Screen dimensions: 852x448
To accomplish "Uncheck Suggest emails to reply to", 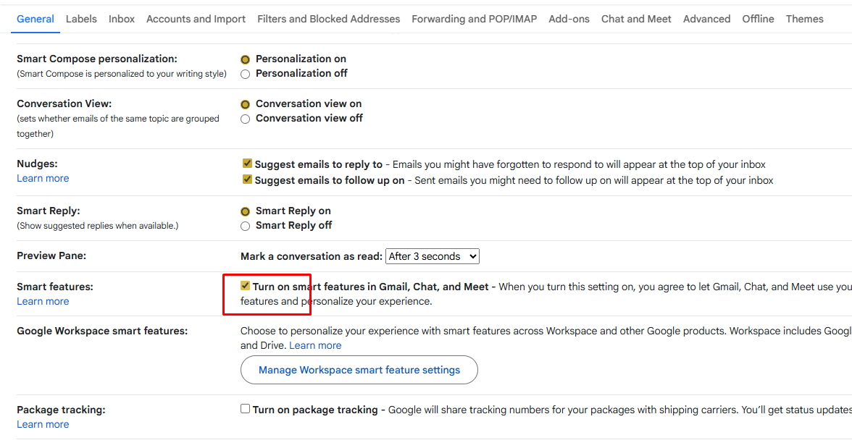I will click(247, 164).
